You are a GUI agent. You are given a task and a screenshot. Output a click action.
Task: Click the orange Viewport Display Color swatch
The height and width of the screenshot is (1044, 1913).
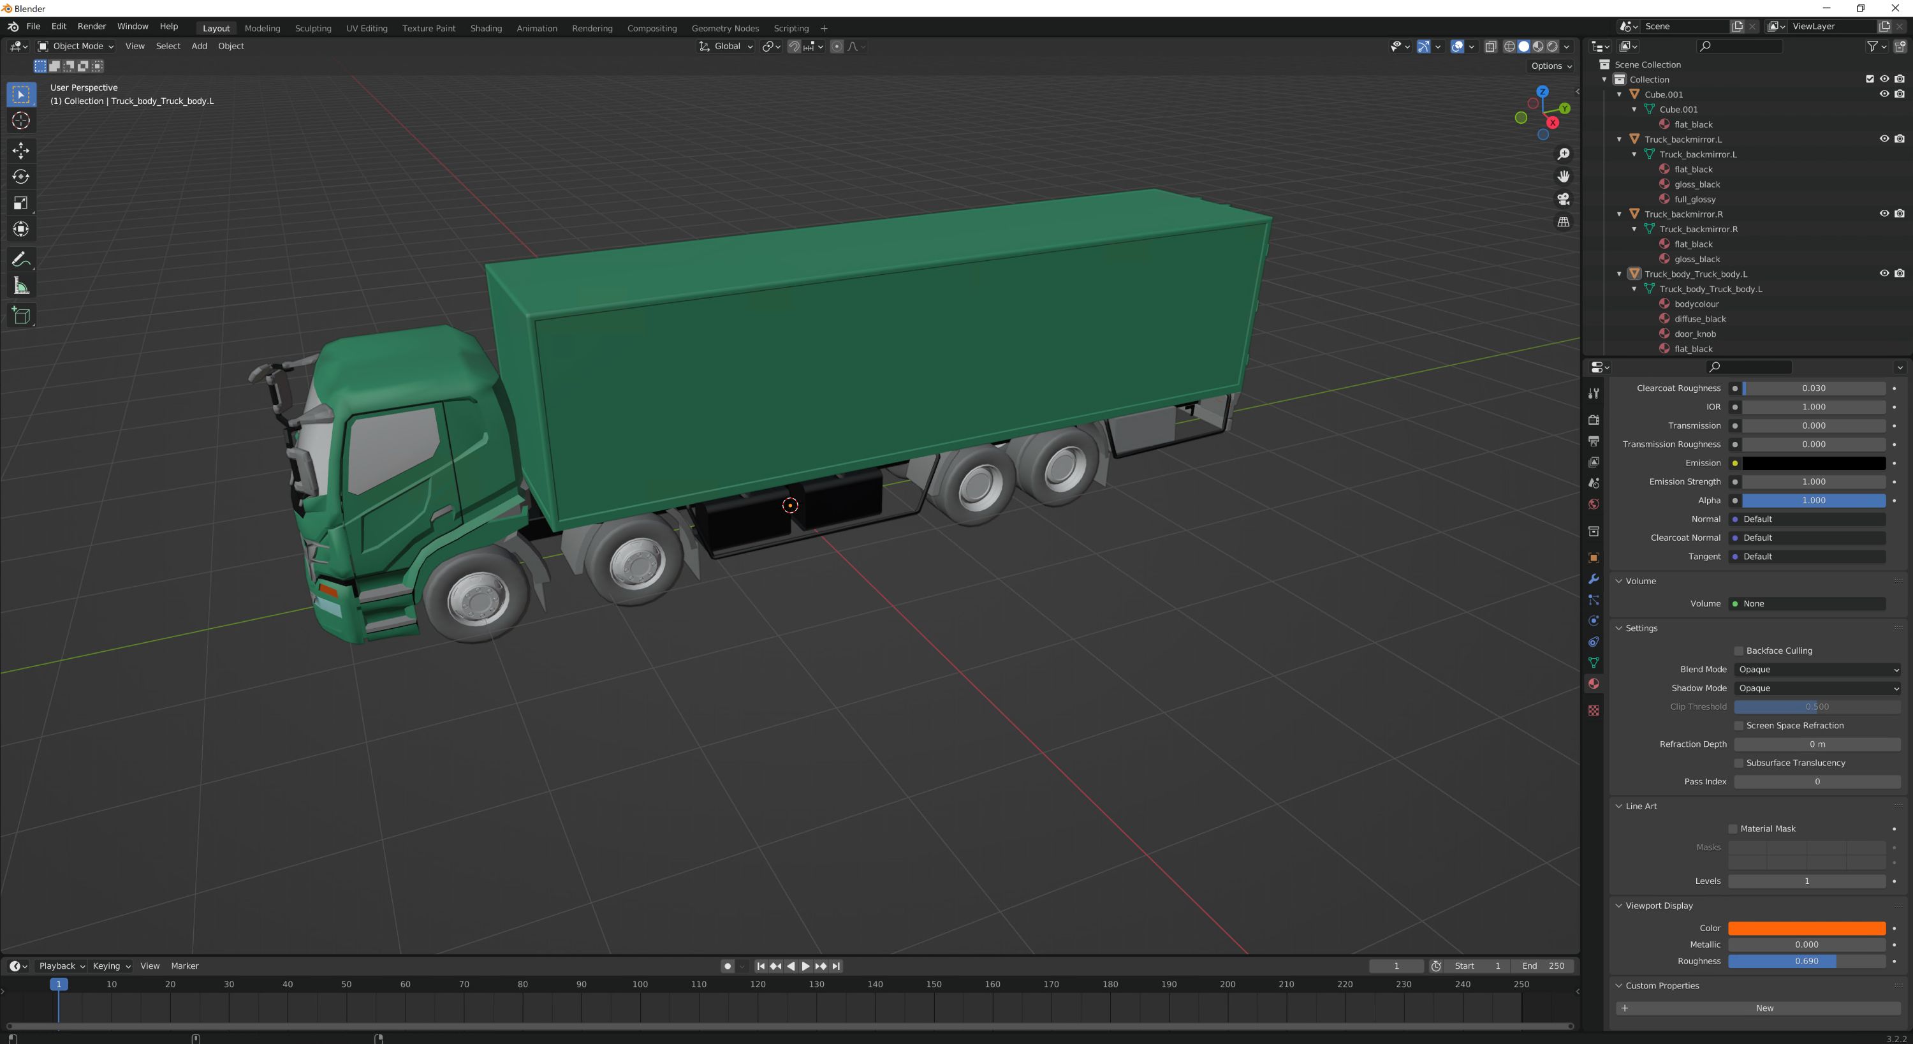coord(1806,928)
